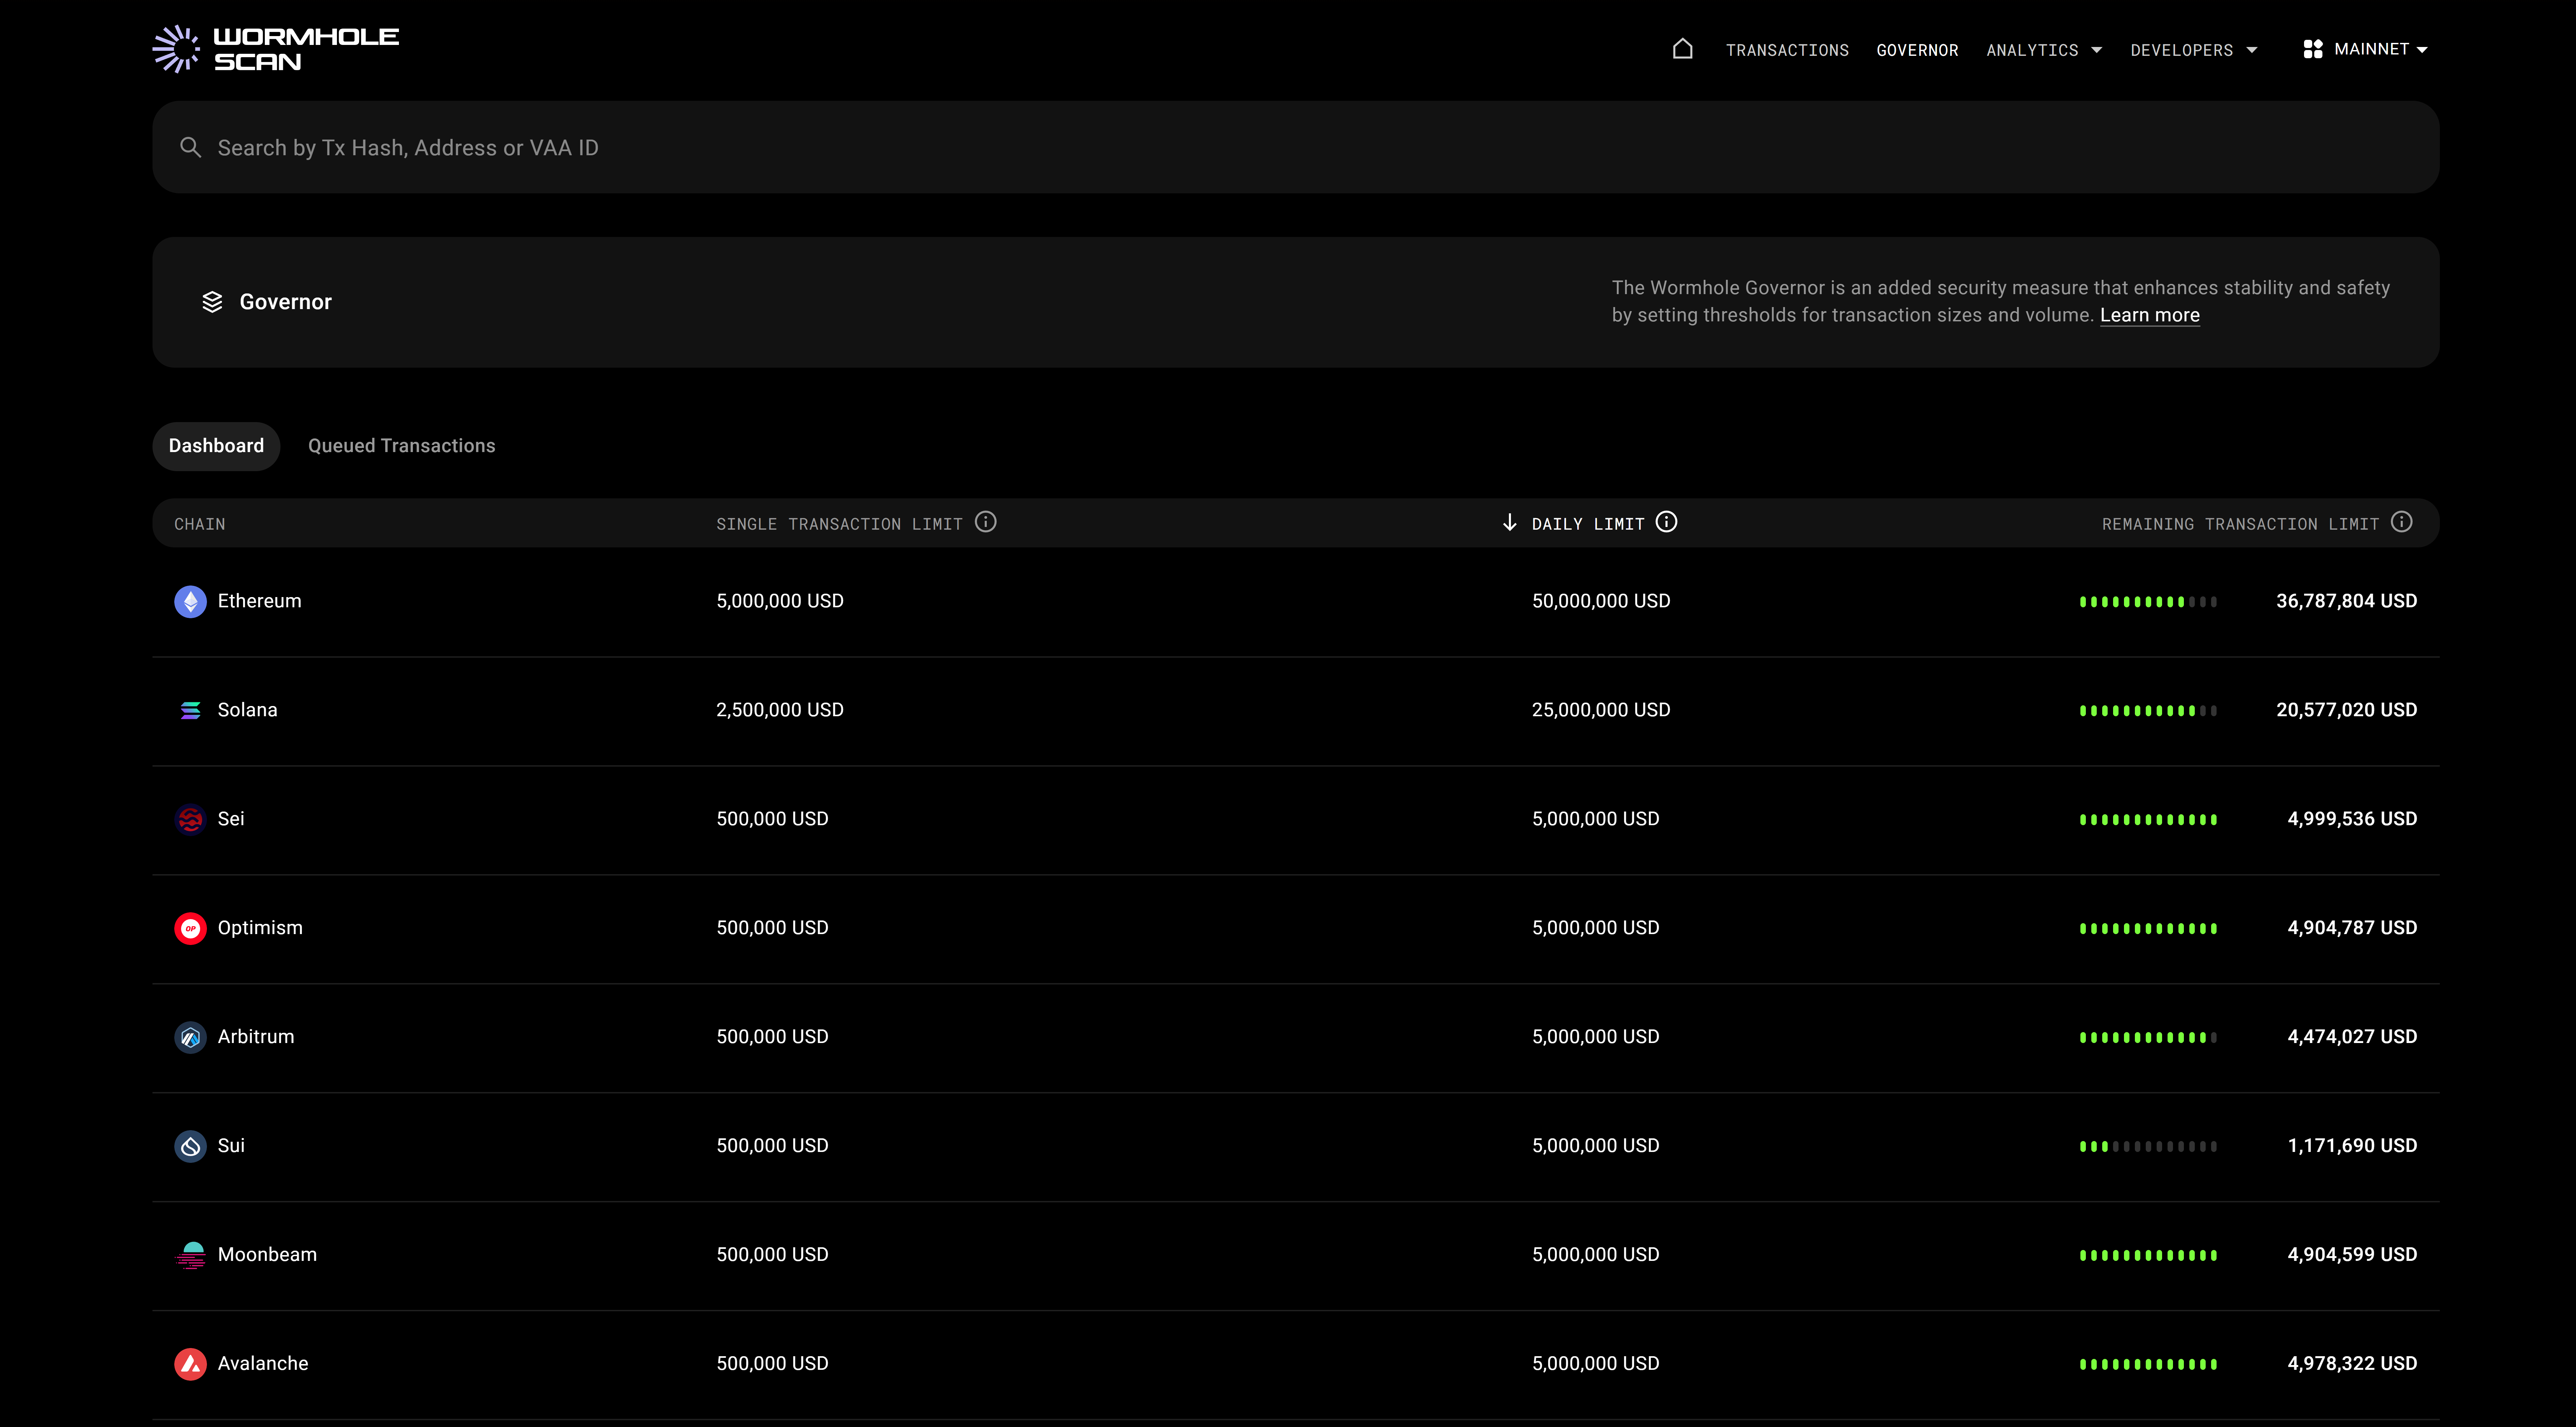The width and height of the screenshot is (2576, 1427).
Task: Click the 4,904,787 USD remaining value
Action: (x=2352, y=928)
